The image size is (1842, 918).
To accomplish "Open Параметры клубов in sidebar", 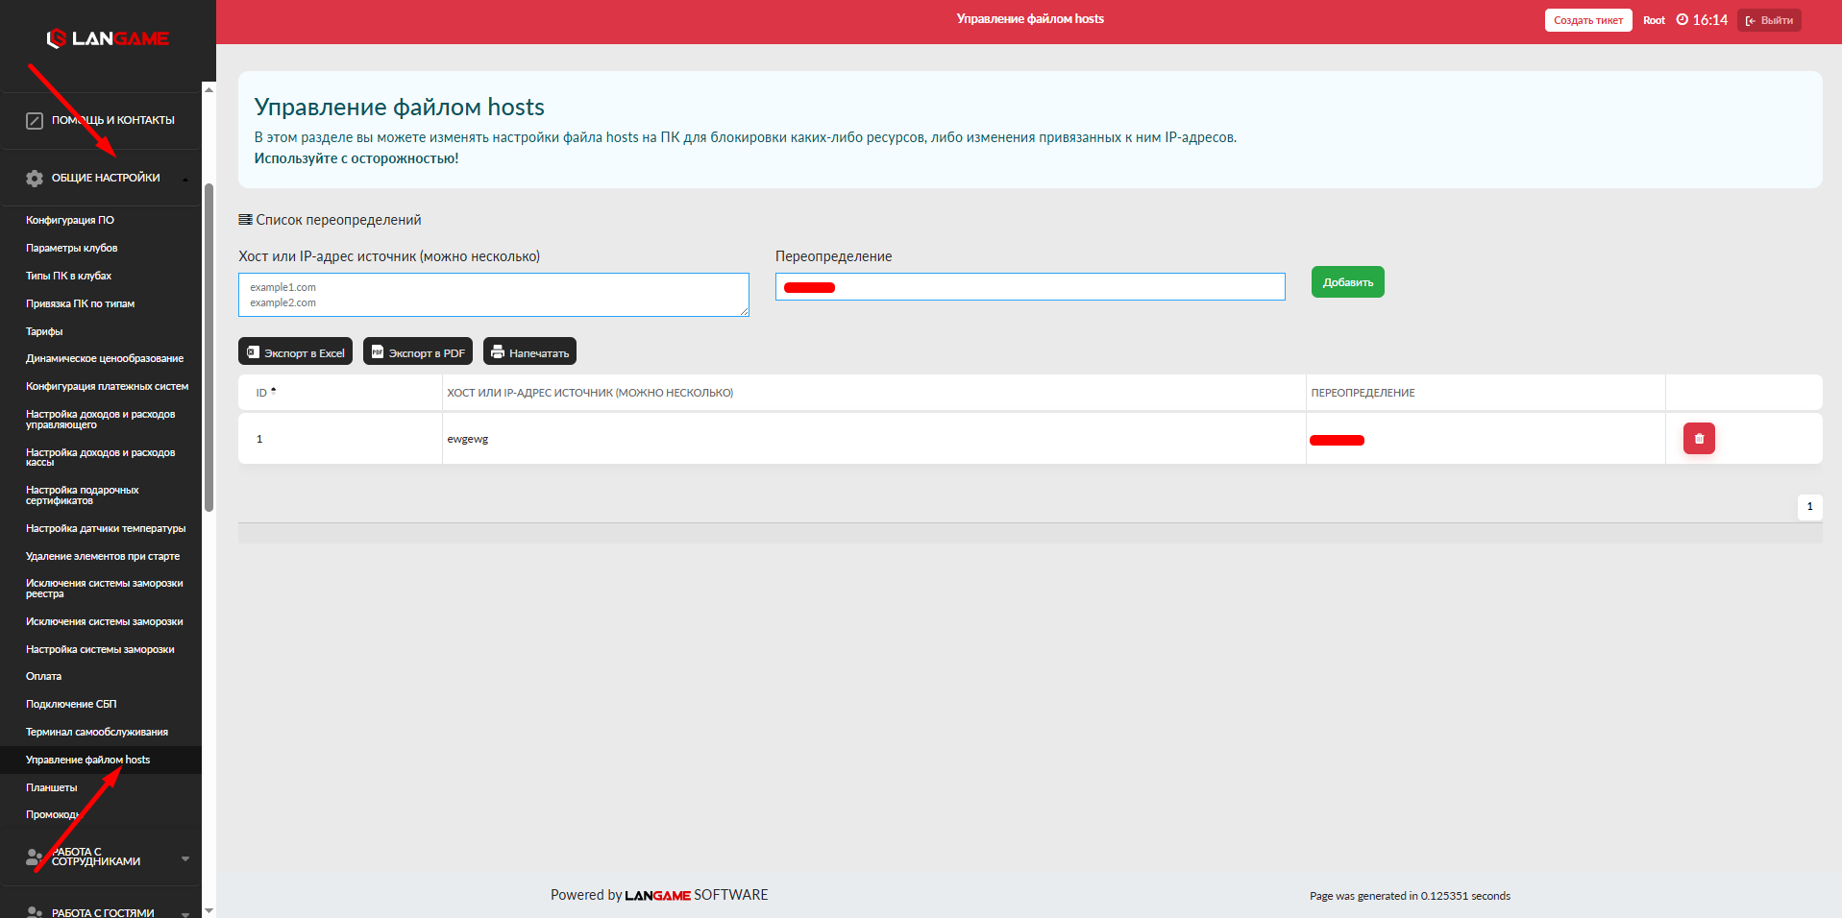I will coord(72,248).
